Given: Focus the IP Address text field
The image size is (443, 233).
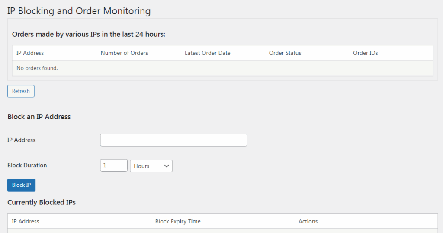Looking at the screenshot, I should 173,140.
